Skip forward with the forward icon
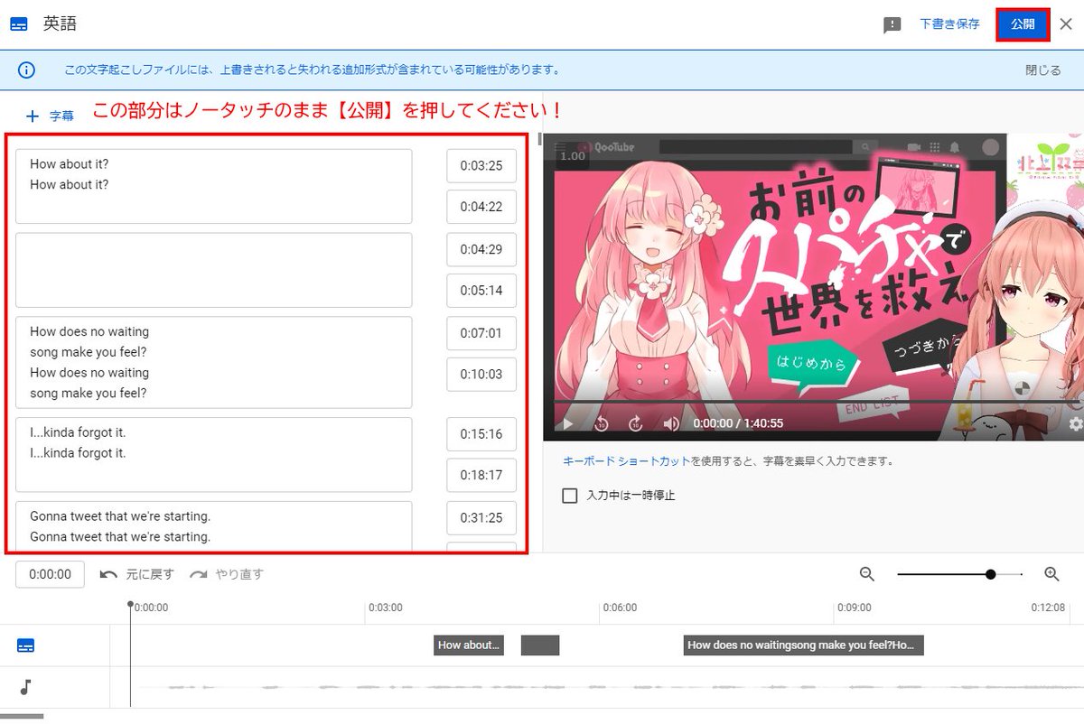 pyautogui.click(x=636, y=422)
